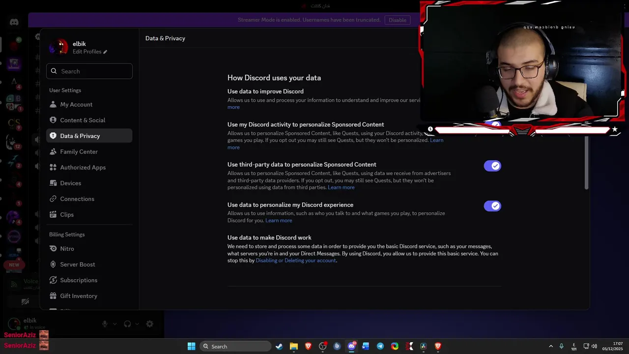Open network status in system tray

tap(586, 346)
